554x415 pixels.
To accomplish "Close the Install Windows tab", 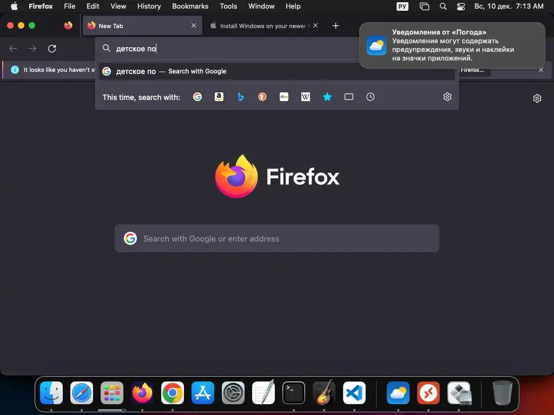I will (315, 25).
